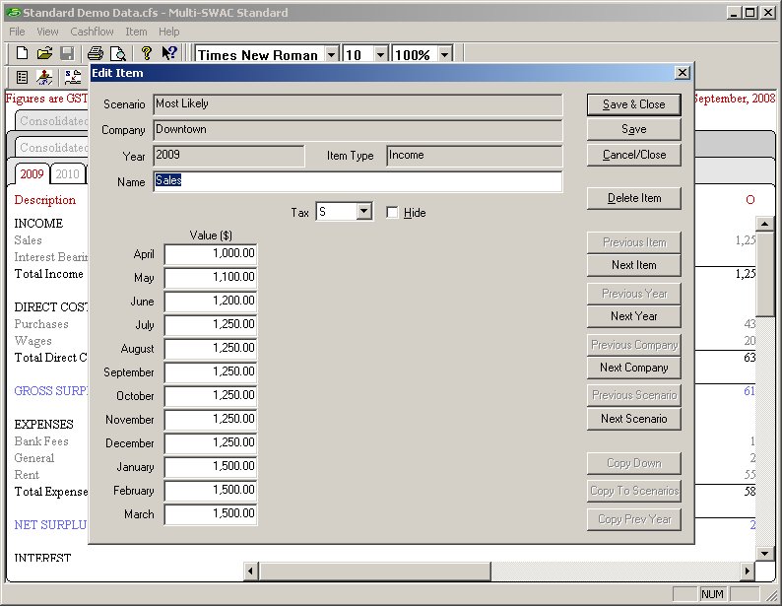Click the Save diskette toolbar icon
The width and height of the screenshot is (782, 606).
[67, 53]
